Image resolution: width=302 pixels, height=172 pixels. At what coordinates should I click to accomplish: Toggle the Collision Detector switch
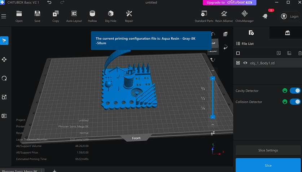pos(295,102)
